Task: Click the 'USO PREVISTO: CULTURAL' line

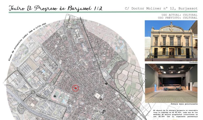Action: [178, 18]
